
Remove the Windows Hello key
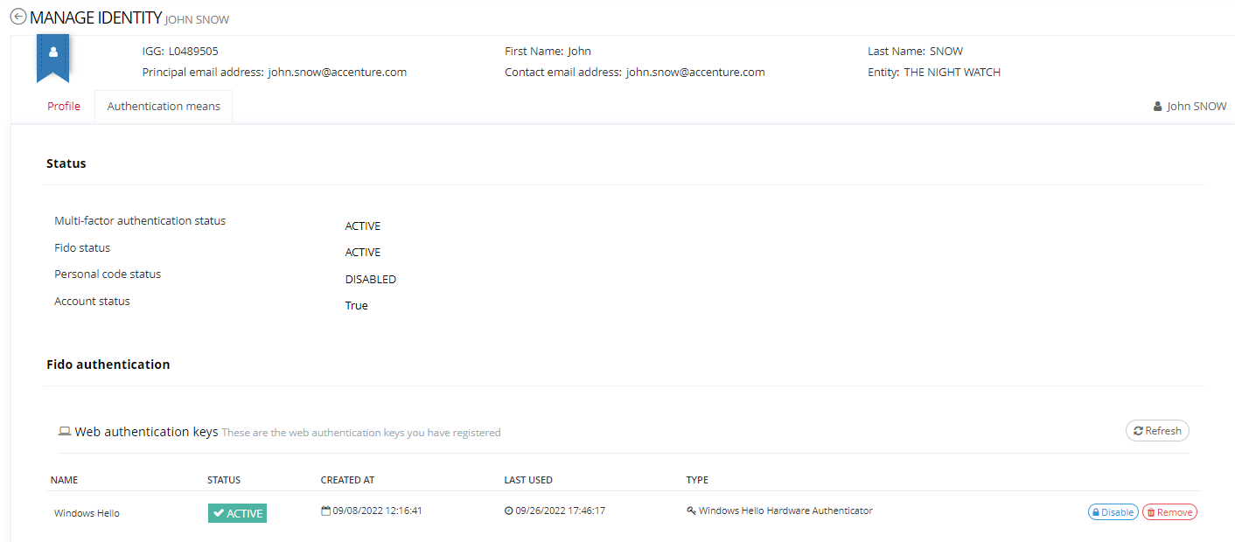tap(1169, 512)
